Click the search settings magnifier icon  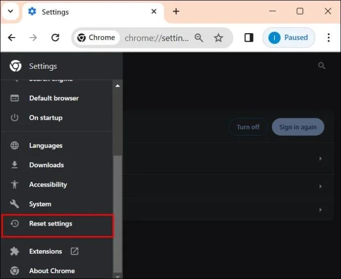point(322,65)
